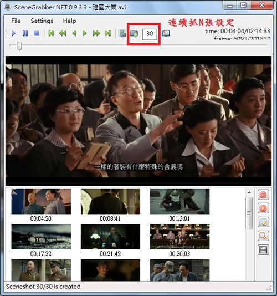Pause the video playback
Viewport: 277px width, 296px height.
25,33
